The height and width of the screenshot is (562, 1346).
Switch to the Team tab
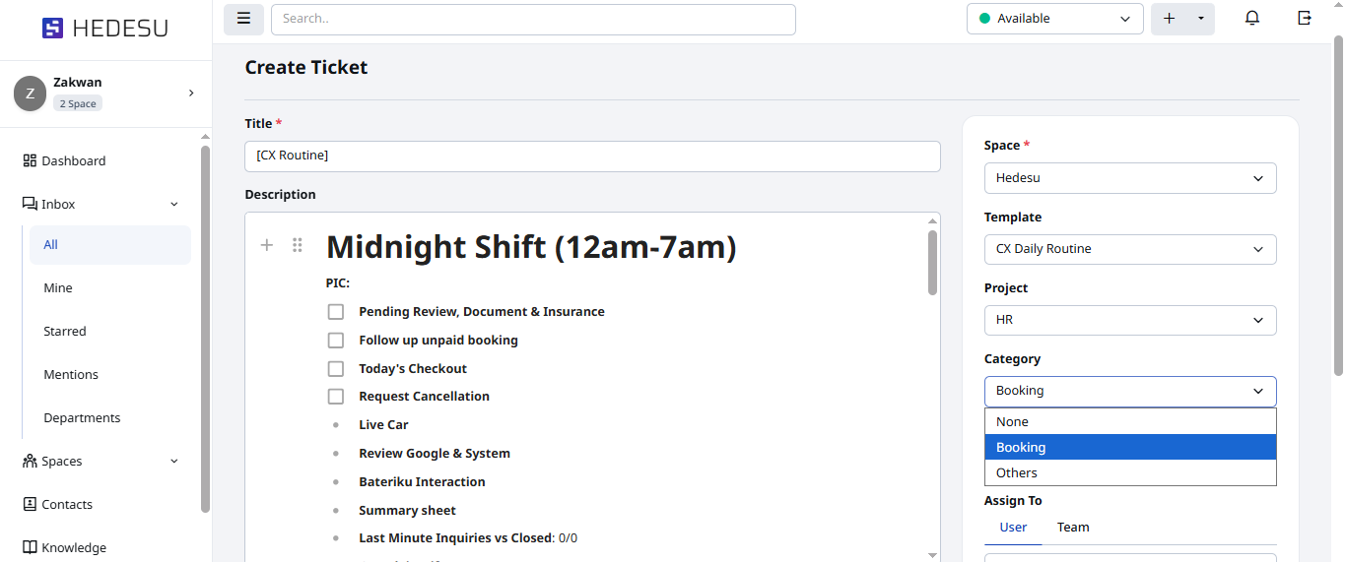coord(1073,528)
